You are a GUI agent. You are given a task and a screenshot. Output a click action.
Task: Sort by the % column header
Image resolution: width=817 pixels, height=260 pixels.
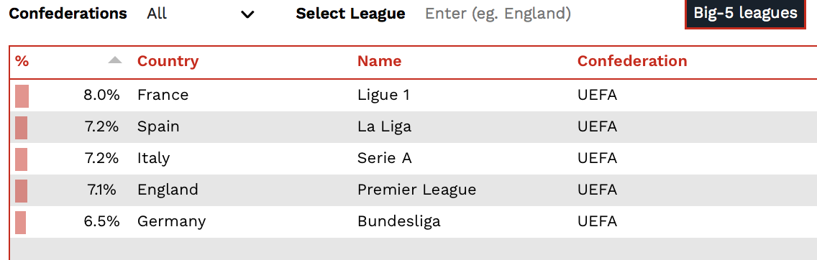click(x=22, y=61)
